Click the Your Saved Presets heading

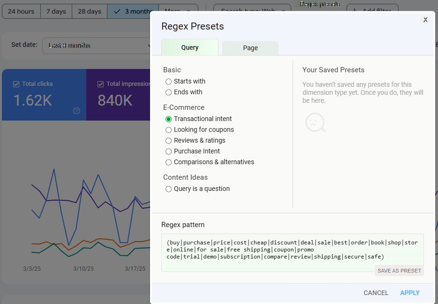pos(333,70)
